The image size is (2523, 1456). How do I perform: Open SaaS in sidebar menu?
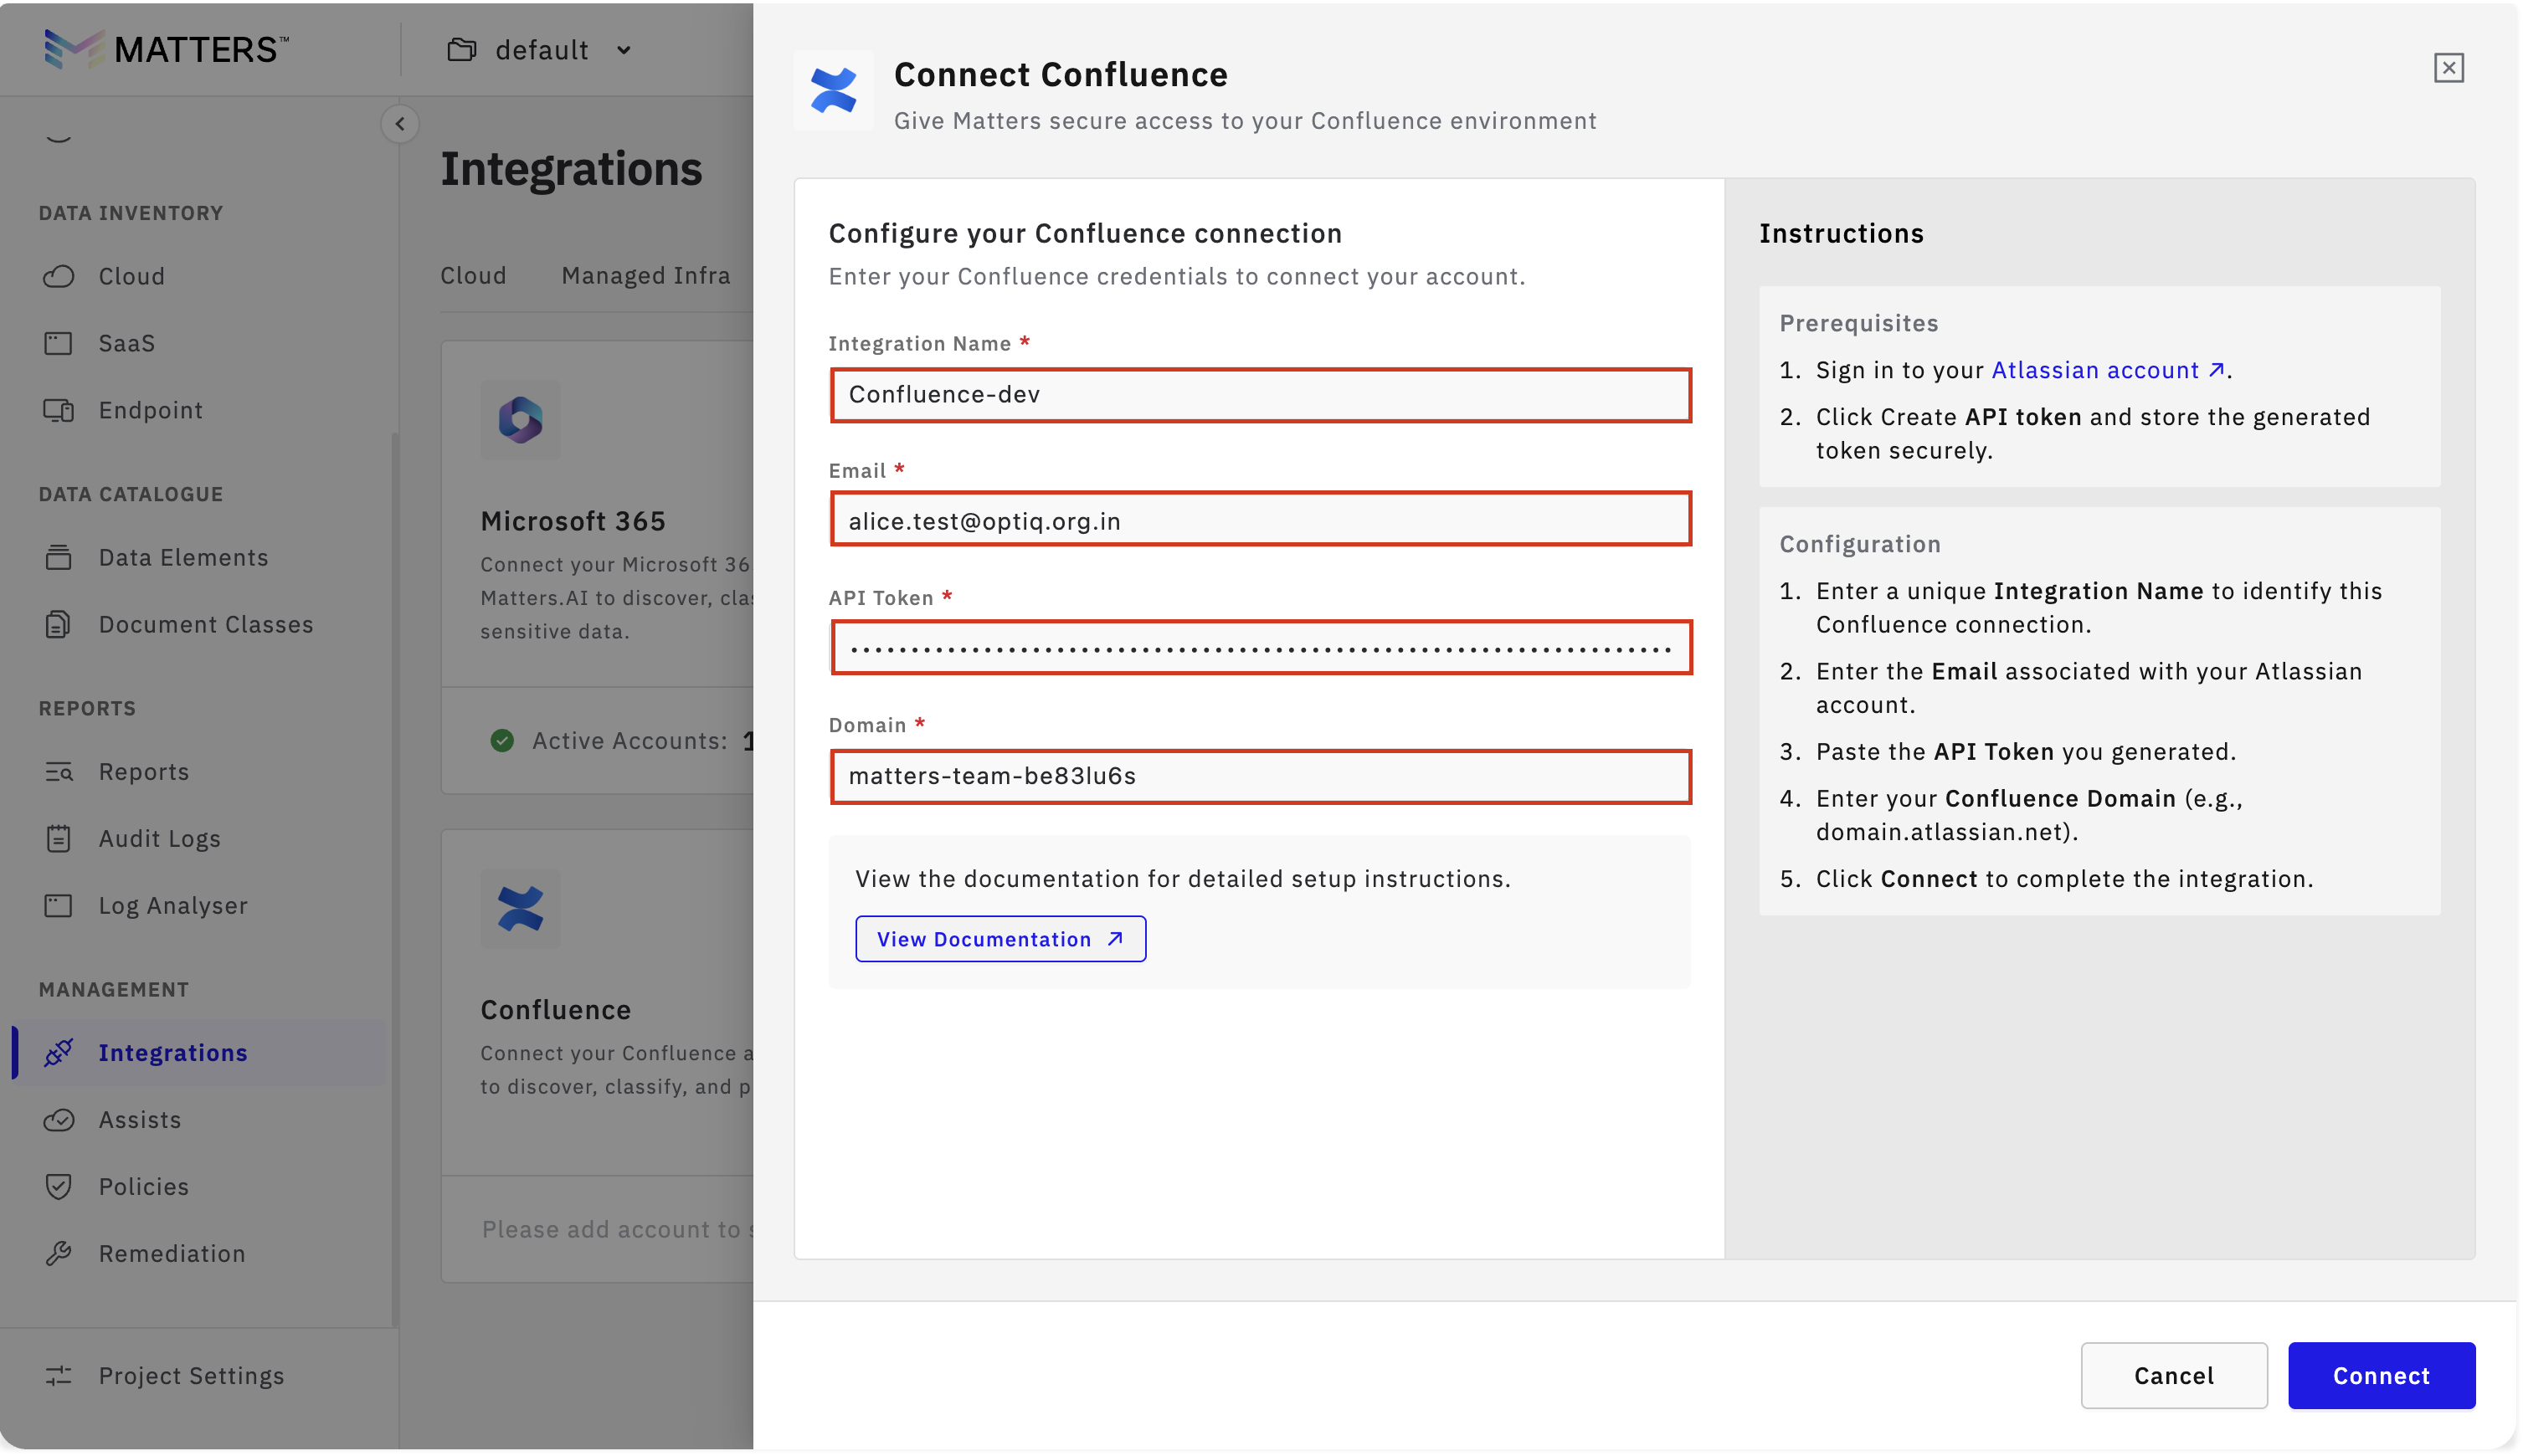126,343
